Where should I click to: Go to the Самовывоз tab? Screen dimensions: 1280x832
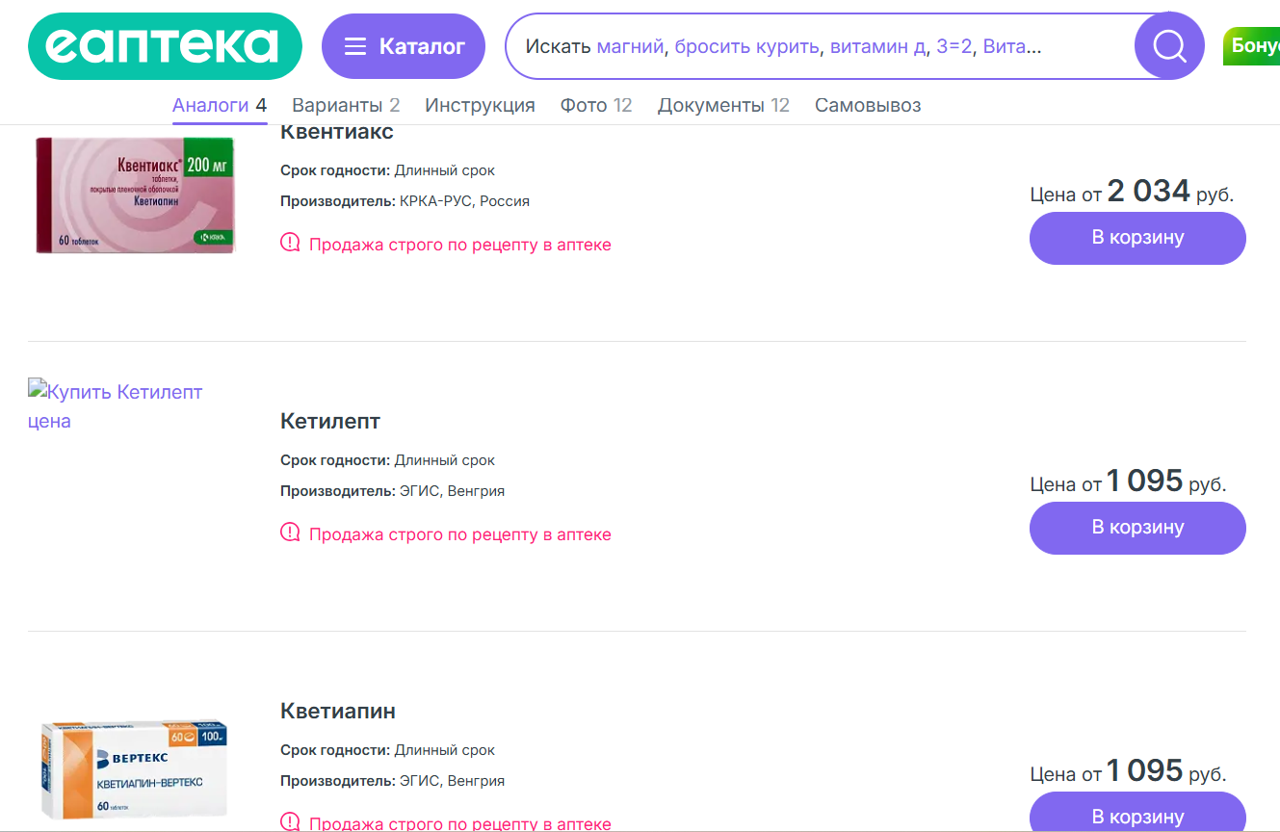[868, 105]
